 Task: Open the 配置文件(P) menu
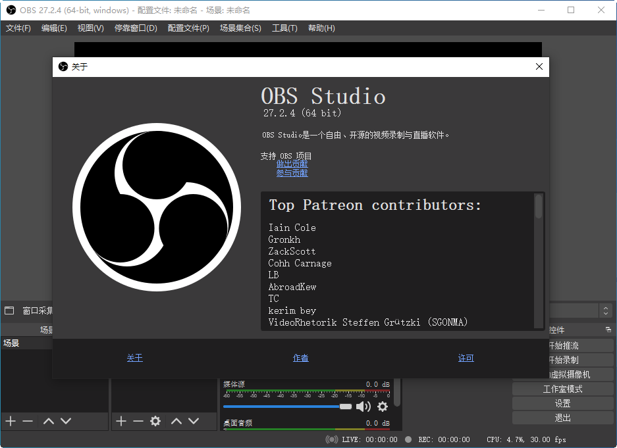pos(188,28)
